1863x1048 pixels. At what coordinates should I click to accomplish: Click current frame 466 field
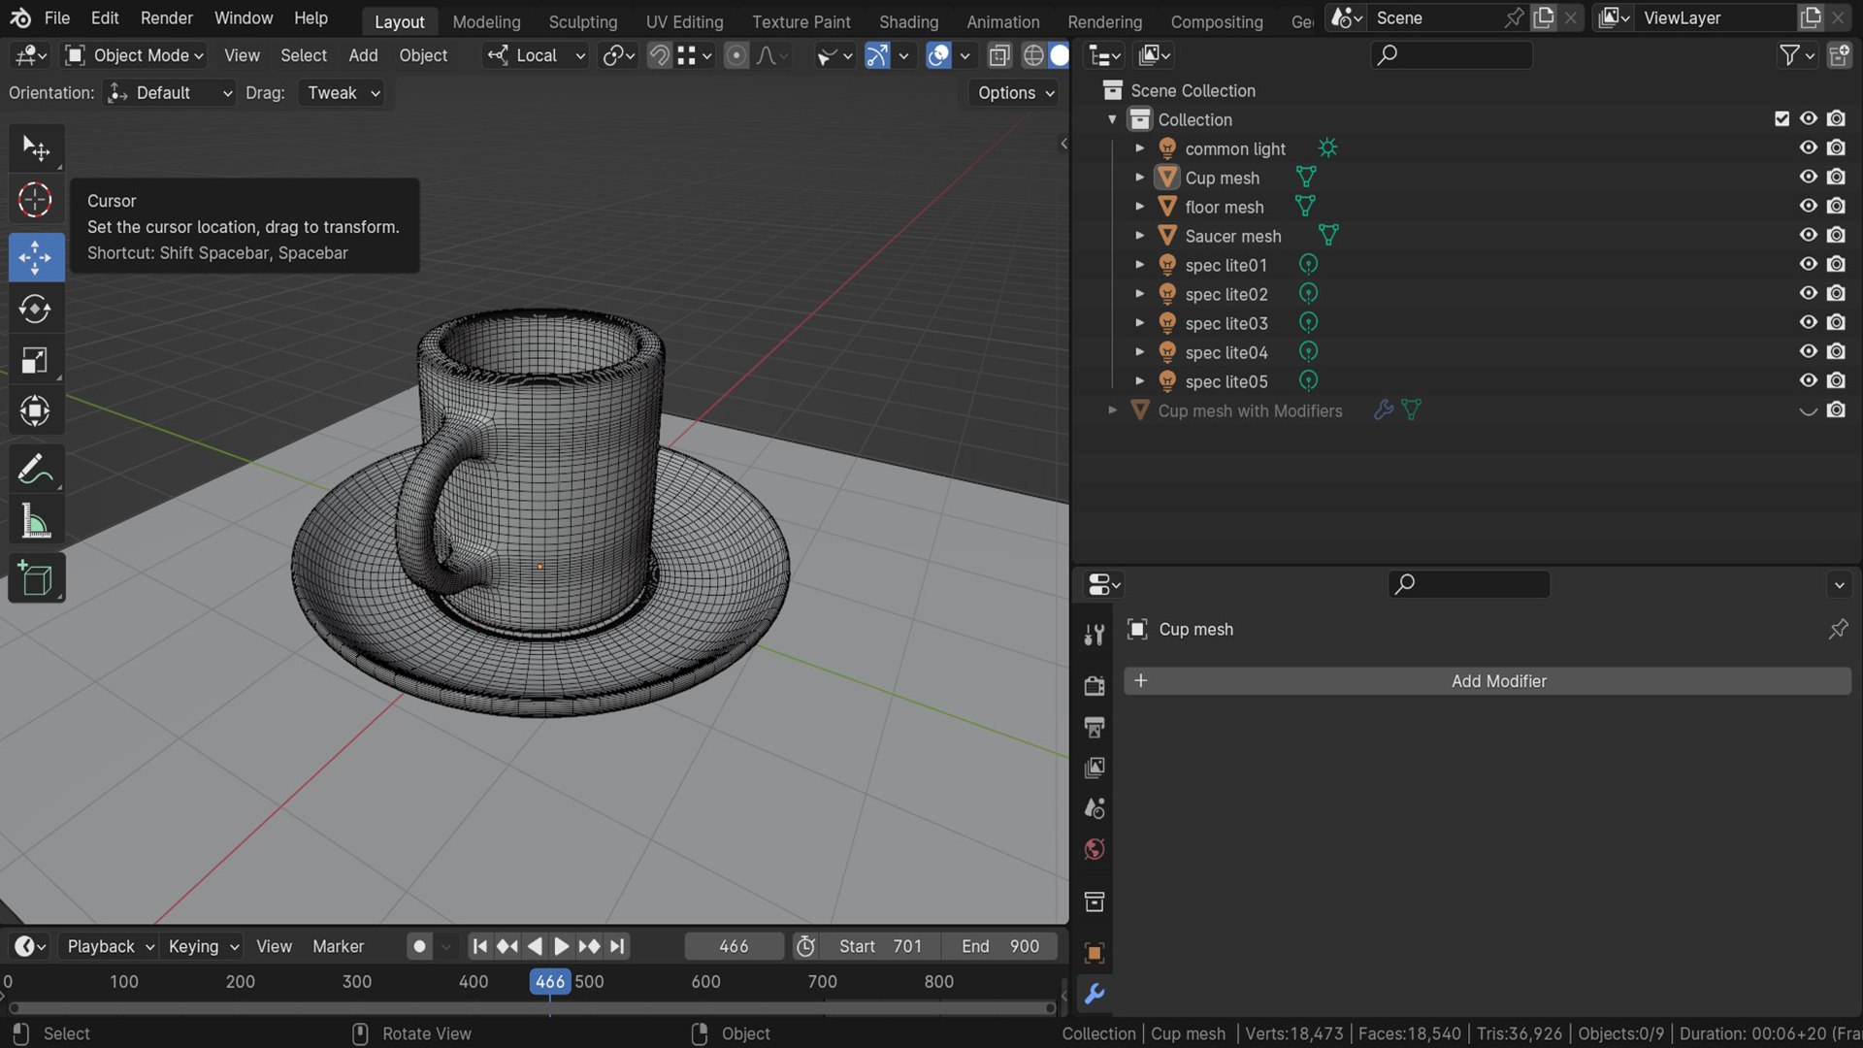click(734, 946)
